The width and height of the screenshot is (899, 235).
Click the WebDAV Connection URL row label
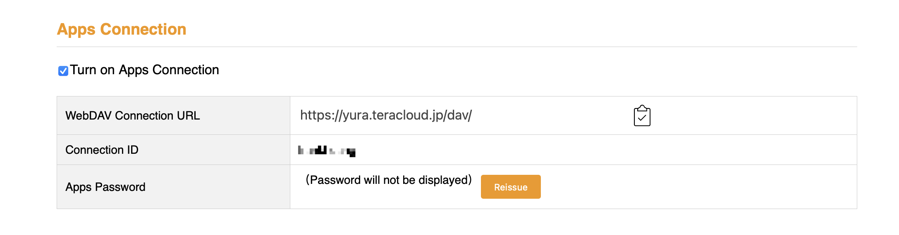point(132,116)
